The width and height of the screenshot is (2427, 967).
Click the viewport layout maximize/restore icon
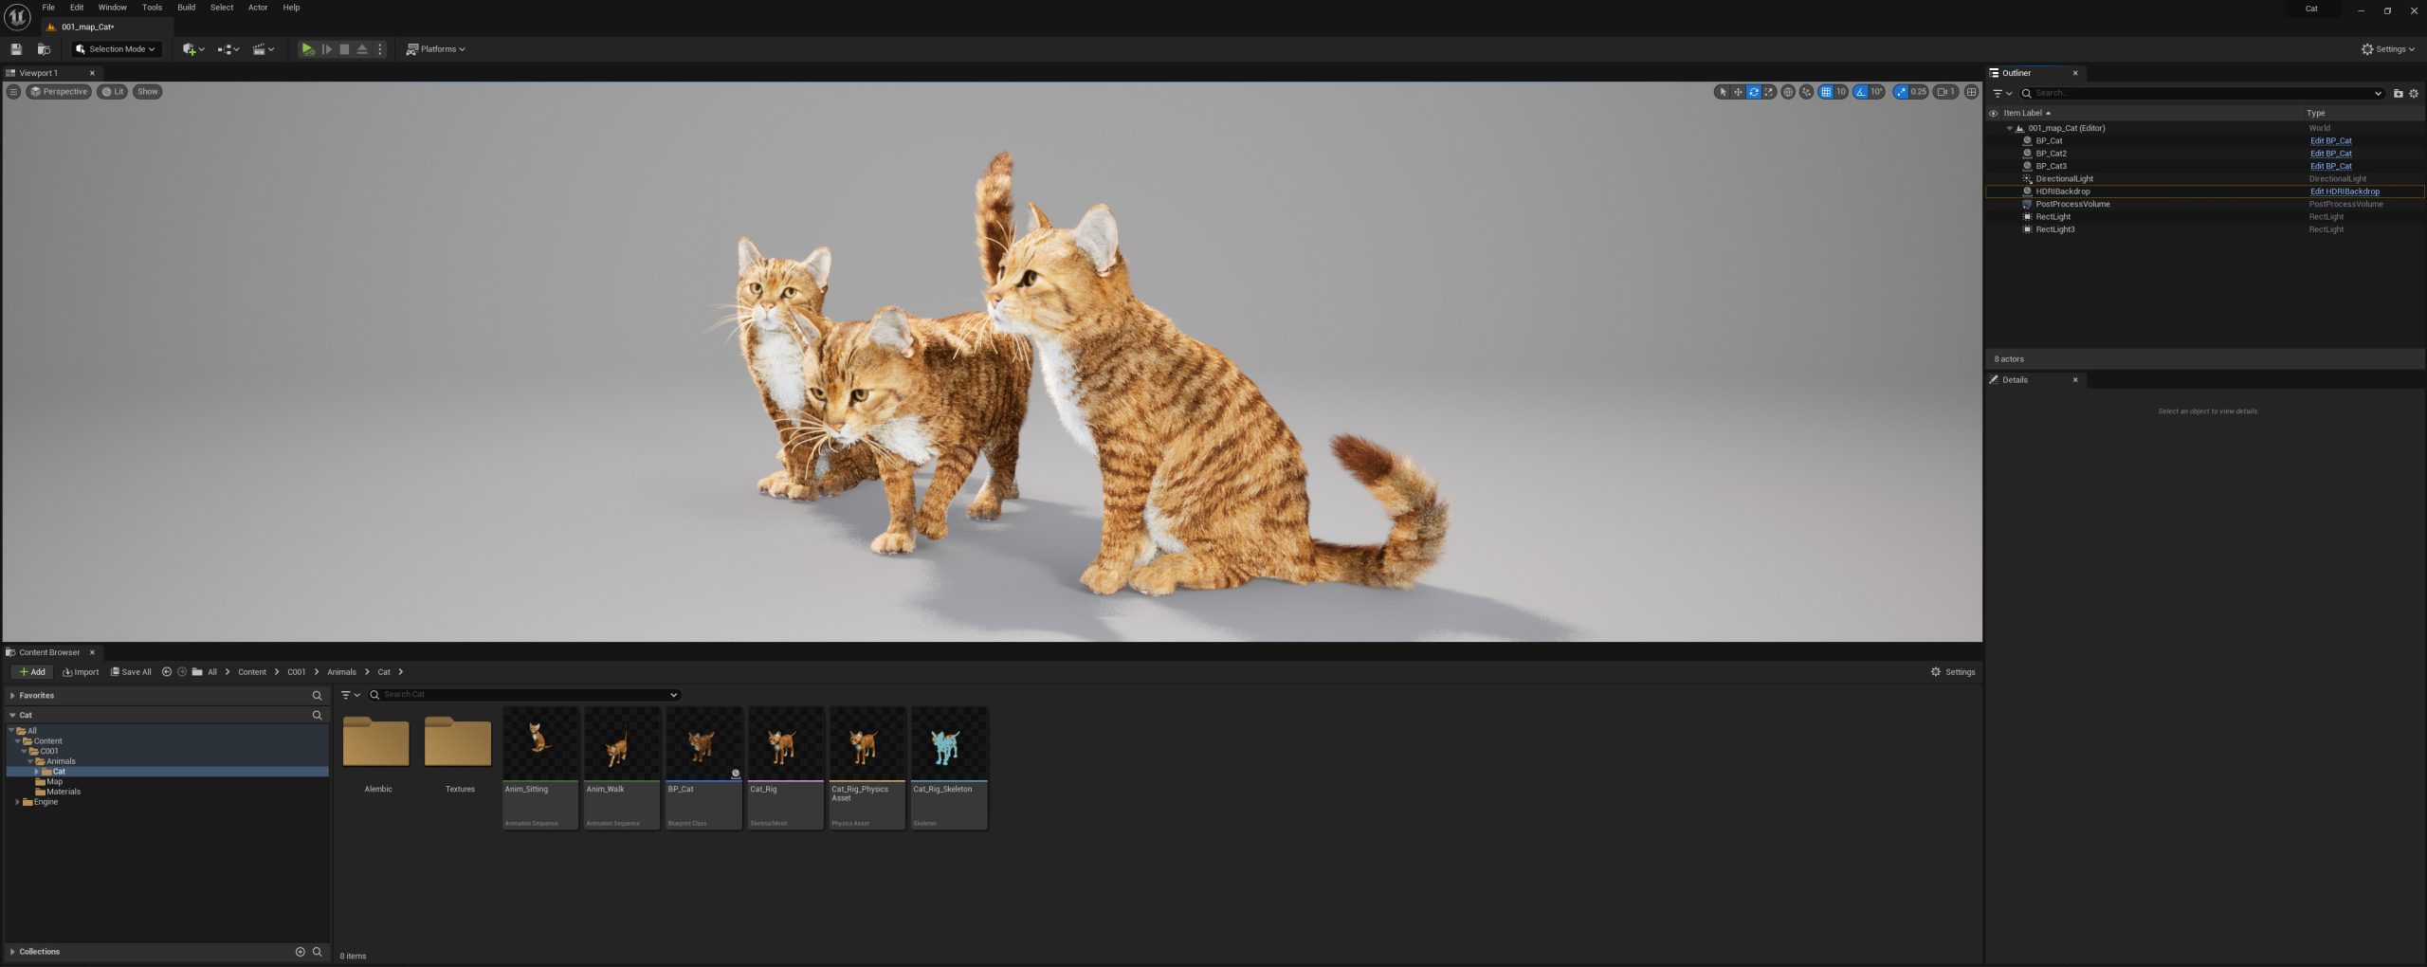[x=1972, y=92]
